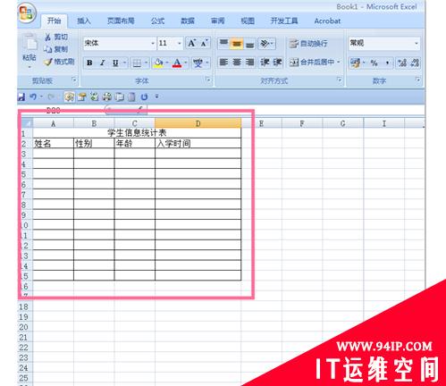Switch to the 插入 ribbon tab
The image size is (446, 386).
click(84, 21)
